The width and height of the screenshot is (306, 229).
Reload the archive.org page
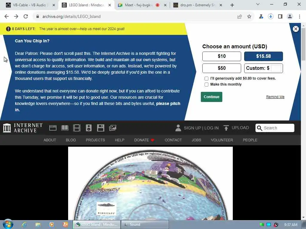click(26, 17)
